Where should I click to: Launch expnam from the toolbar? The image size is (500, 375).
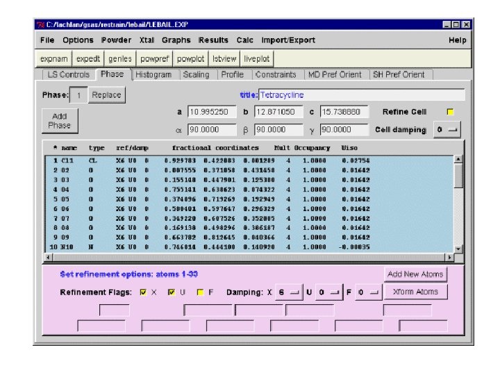coord(54,59)
